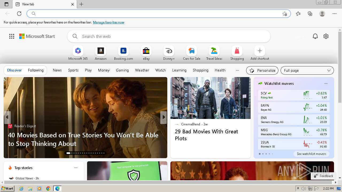Image resolution: width=342 pixels, height=192 pixels.
Task: Open notifications bell icon
Action: 315,36
